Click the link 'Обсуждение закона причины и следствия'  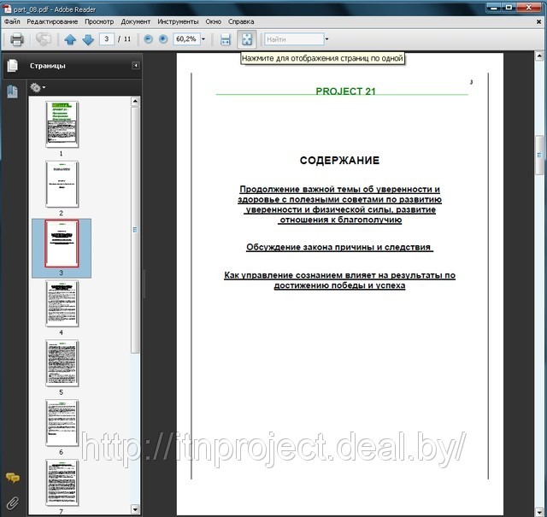(x=339, y=248)
